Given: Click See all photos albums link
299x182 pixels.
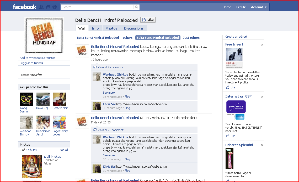Looking at the screenshot, I should 64,150.
